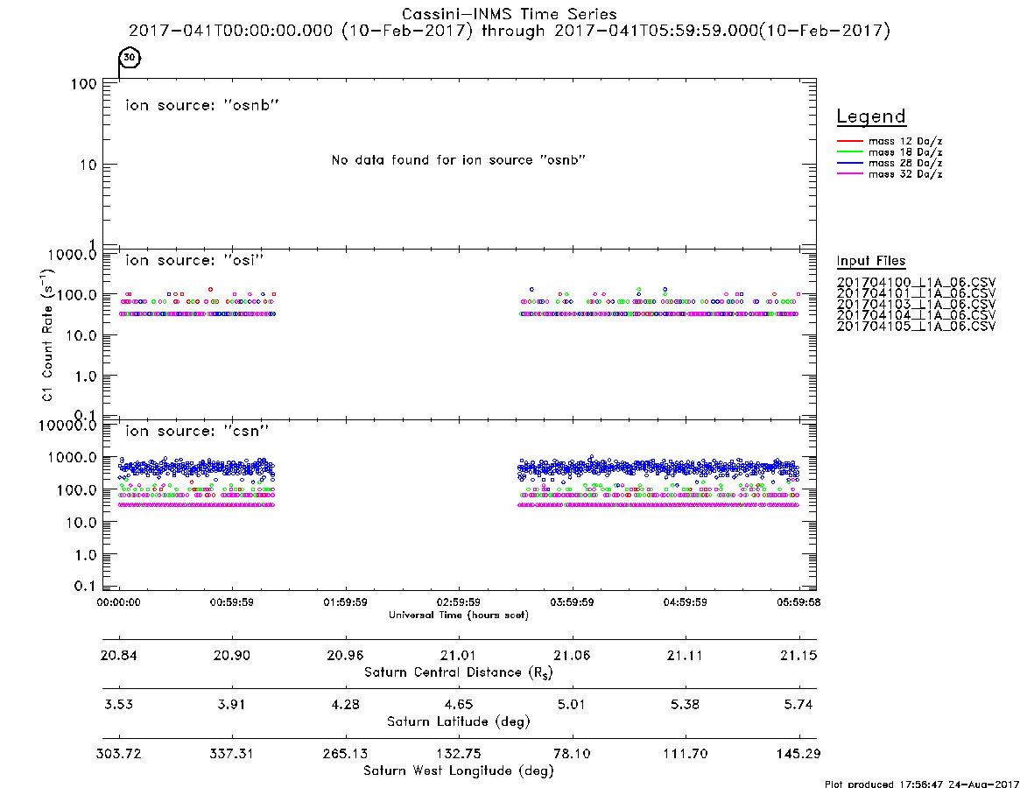1020x788 pixels.
Task: Click the 132.75 longitude value
Action: tap(459, 754)
